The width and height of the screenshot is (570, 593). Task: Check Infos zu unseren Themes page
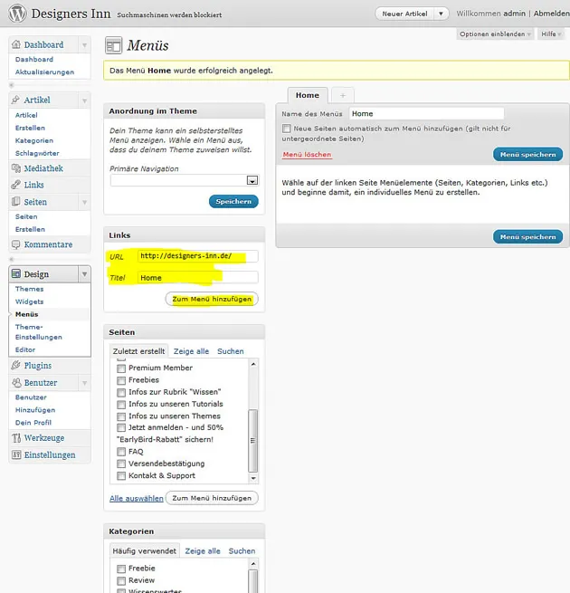(x=121, y=416)
